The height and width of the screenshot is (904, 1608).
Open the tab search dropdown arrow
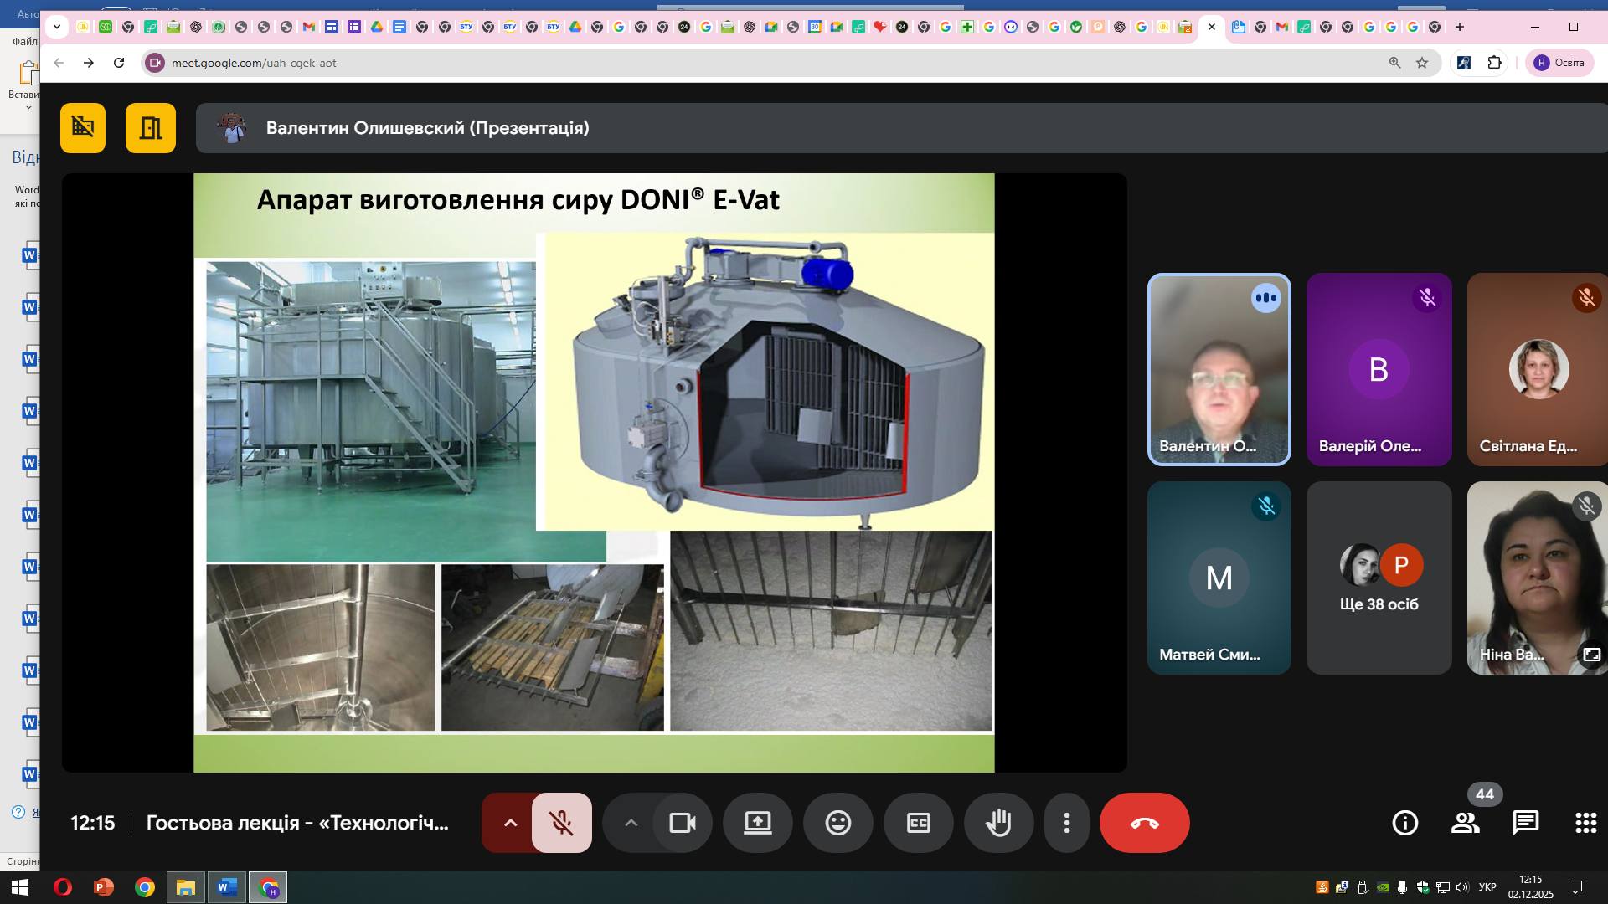pyautogui.click(x=56, y=27)
